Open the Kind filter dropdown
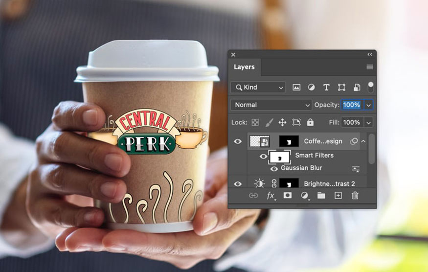This screenshot has width=428, height=272. pyautogui.click(x=258, y=88)
